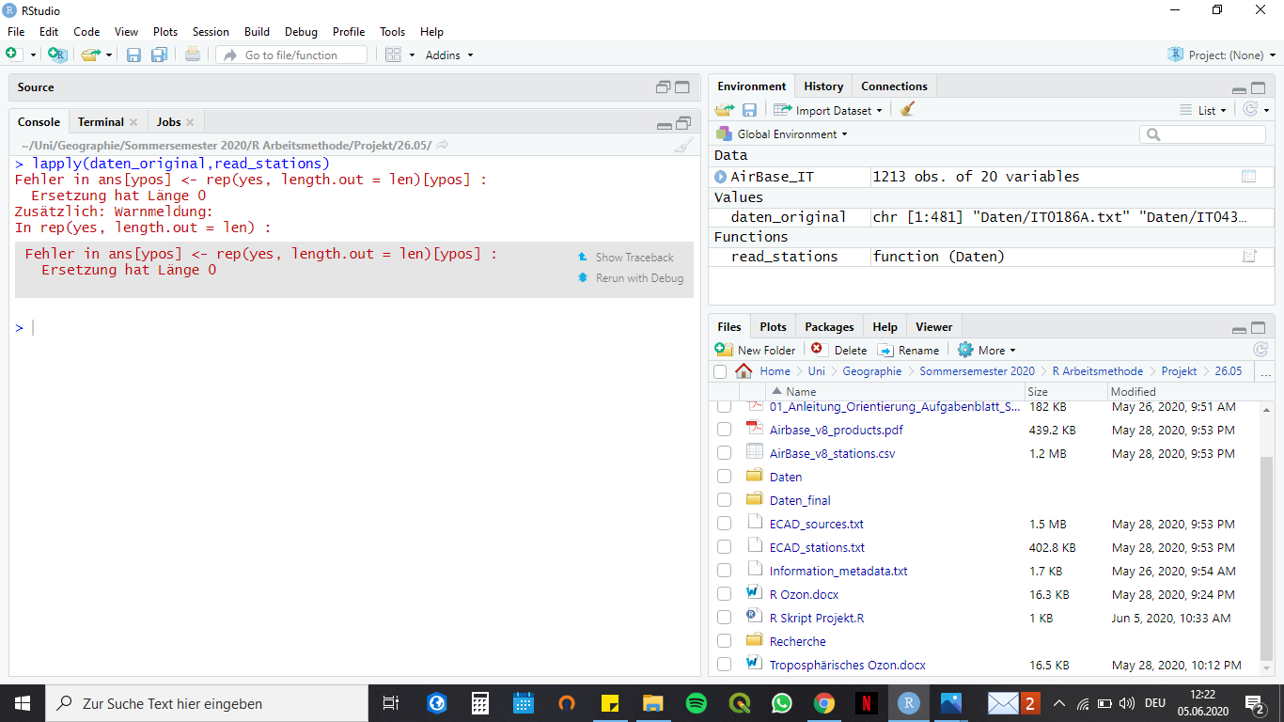This screenshot has width=1284, height=722.
Task: Click the clear console broom icon
Action: pos(683,145)
